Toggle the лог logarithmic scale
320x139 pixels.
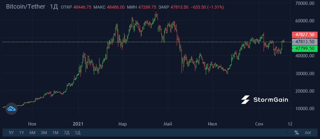tap(308, 133)
